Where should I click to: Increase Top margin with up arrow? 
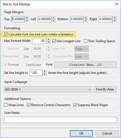[27, 18]
